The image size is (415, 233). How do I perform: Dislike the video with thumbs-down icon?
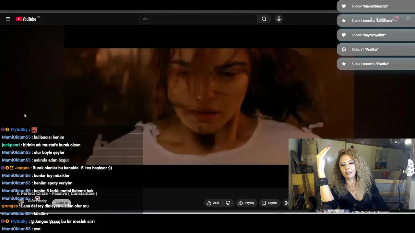click(228, 203)
